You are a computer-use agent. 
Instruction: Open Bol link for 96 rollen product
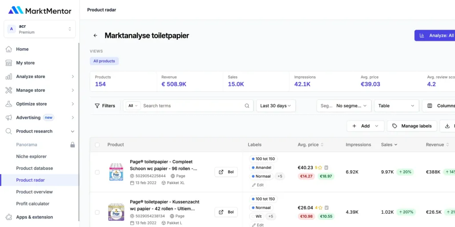pyautogui.click(x=226, y=172)
